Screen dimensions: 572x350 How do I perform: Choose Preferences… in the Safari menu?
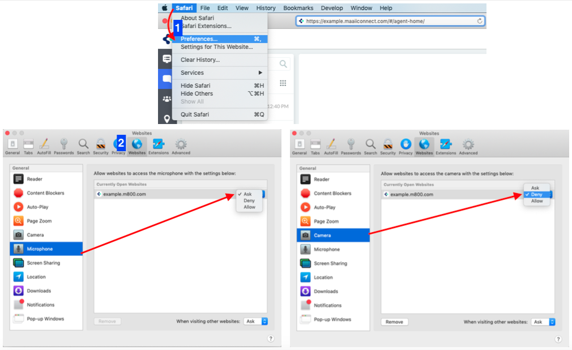point(220,39)
